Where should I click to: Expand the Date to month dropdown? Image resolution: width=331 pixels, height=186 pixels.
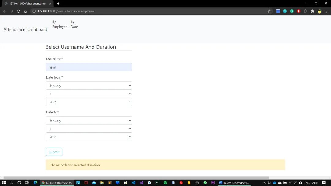point(89,121)
